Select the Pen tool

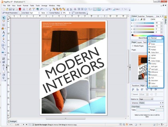click(x=3, y=39)
